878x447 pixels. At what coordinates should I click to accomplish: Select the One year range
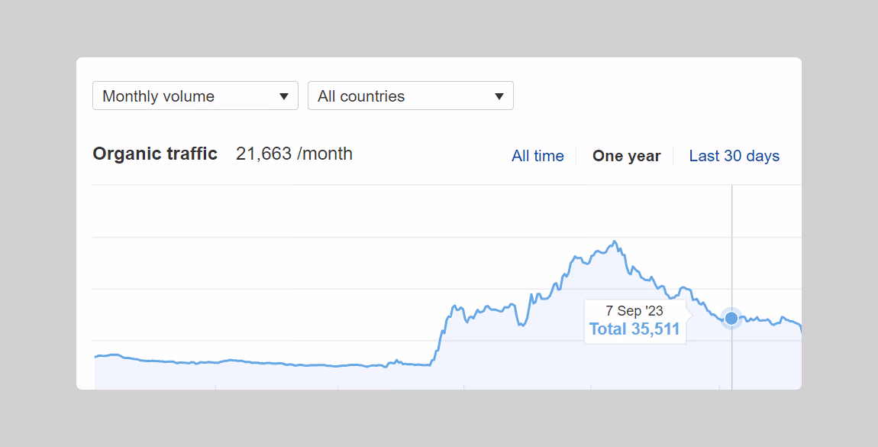click(x=627, y=156)
